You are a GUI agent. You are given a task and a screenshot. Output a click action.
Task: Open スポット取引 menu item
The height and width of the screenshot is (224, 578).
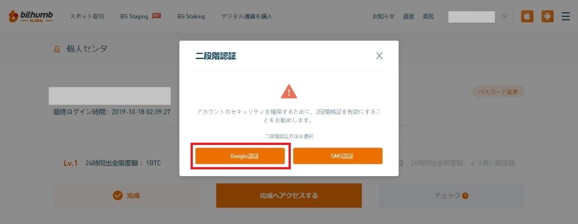(87, 16)
